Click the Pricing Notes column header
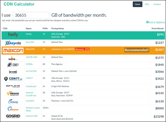This screenshot has width=166, height=122. click(58, 28)
